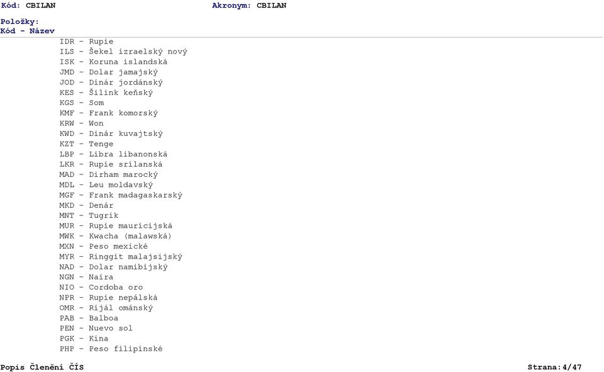604x372 pixels.
Task: Click the ISK Koruna islandská line
Action: tap(113, 62)
